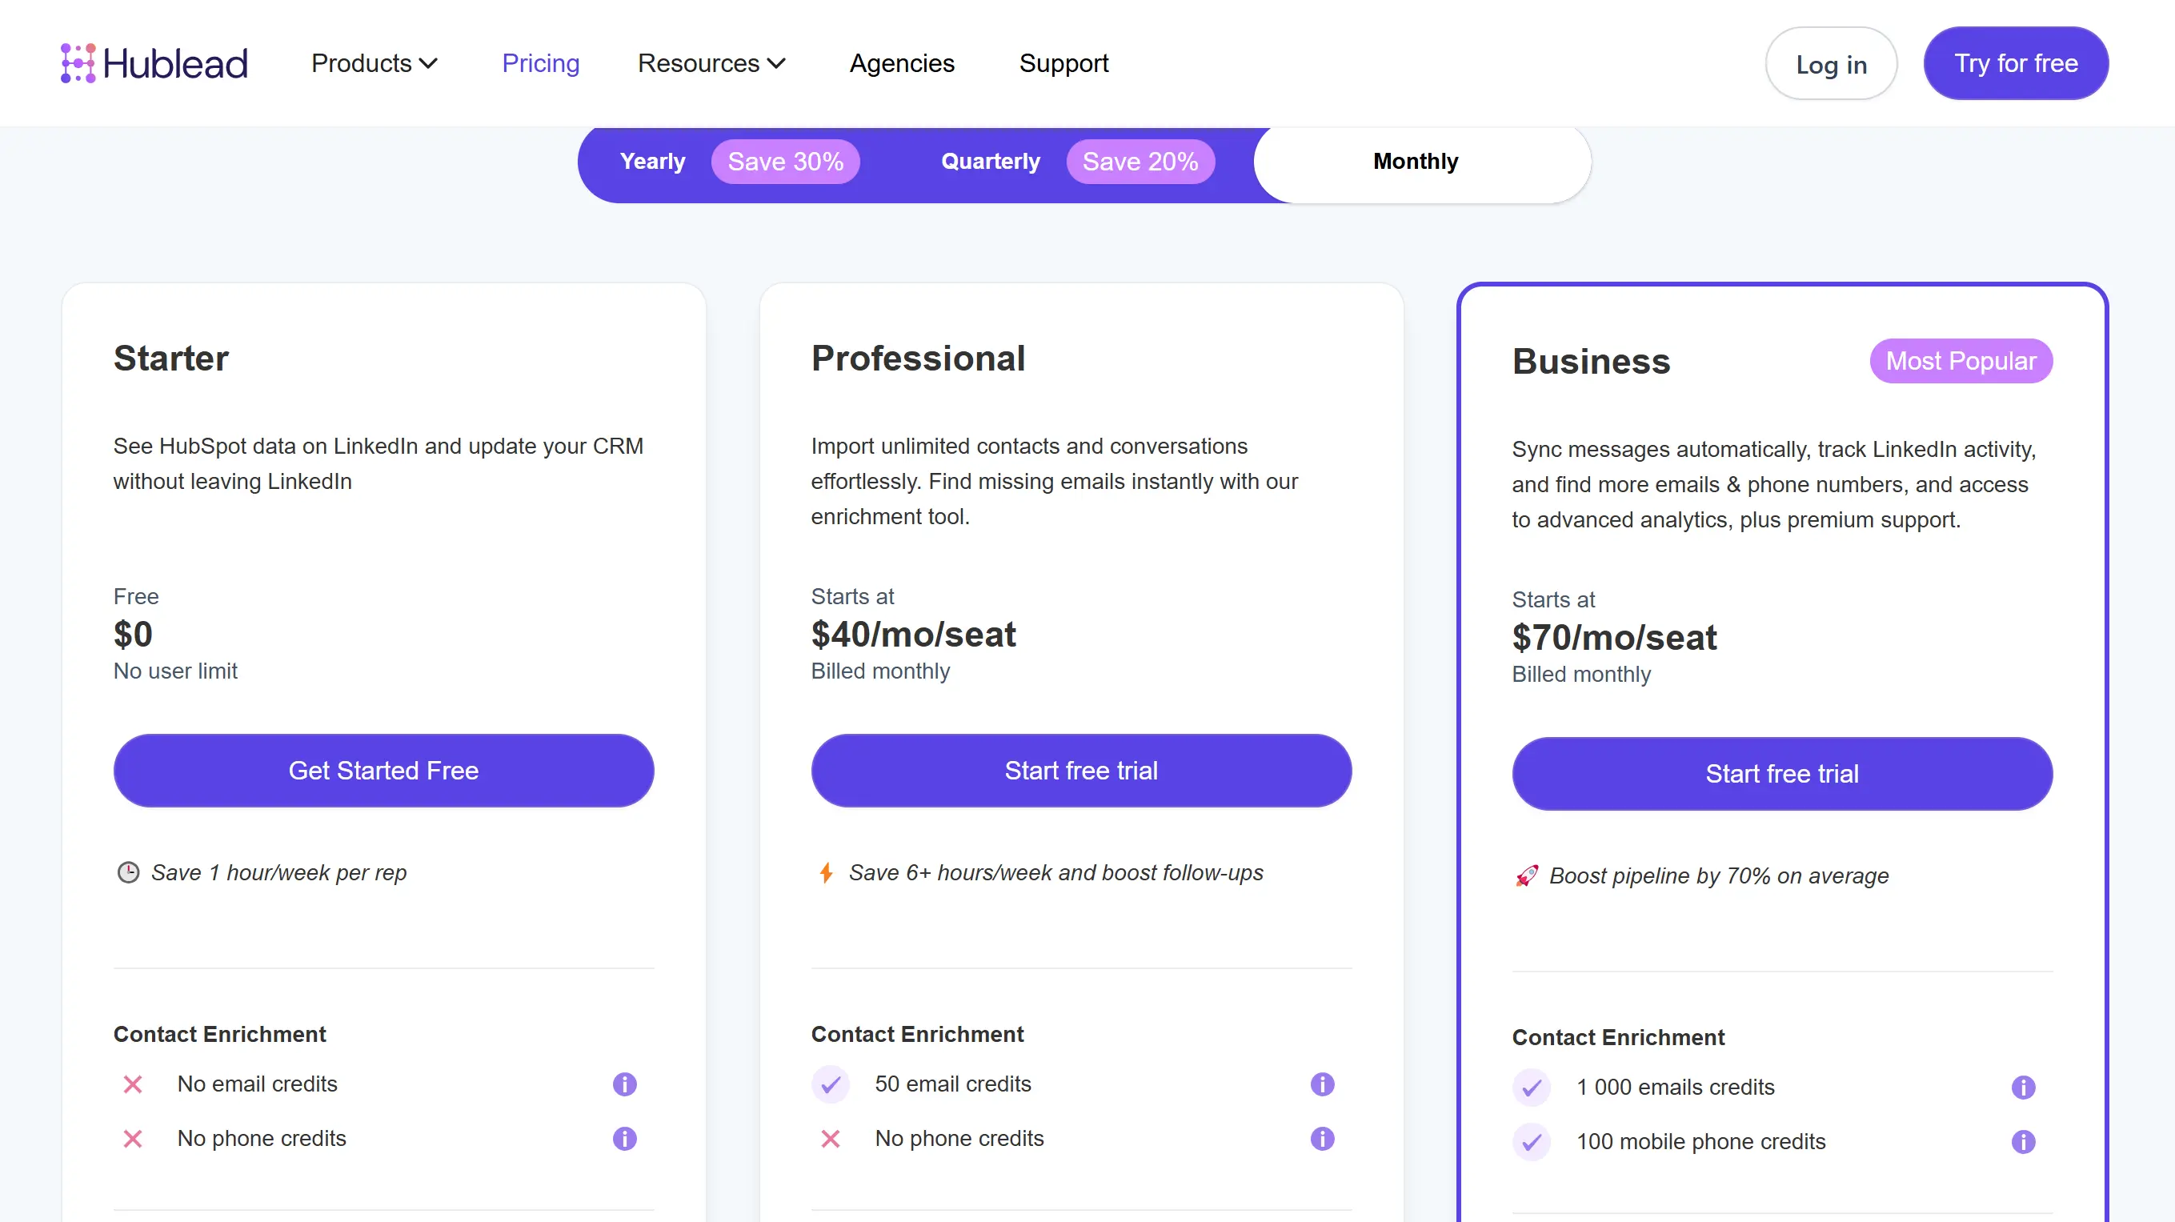This screenshot has width=2175, height=1222.
Task: Switch billing to Yearly
Action: 653,162
